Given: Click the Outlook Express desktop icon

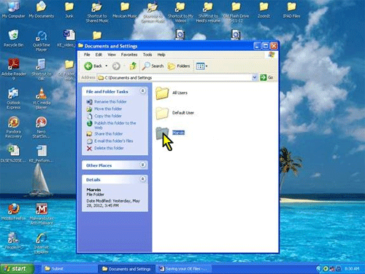Looking at the screenshot, I should [x=14, y=98].
